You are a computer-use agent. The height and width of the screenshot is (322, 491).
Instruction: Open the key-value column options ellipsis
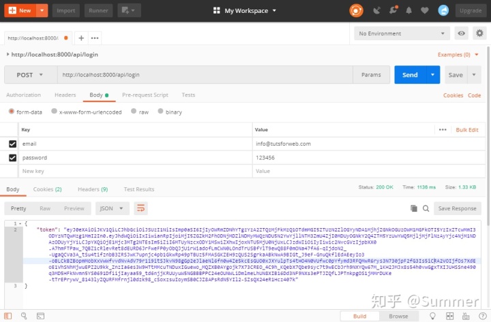click(x=443, y=130)
